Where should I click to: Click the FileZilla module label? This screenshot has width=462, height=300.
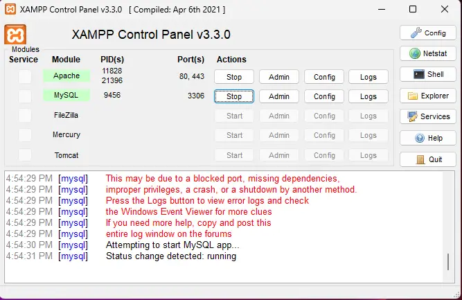(66, 115)
